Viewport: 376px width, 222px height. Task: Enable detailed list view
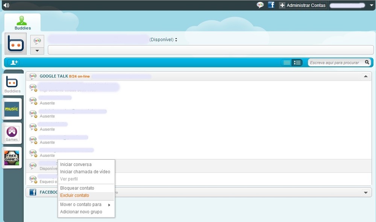297,62
